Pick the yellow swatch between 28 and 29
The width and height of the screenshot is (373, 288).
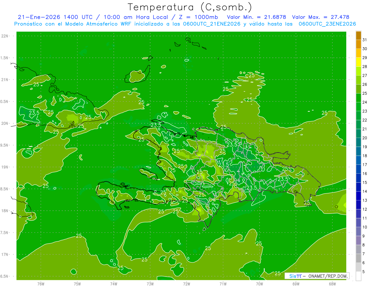tap(358, 62)
